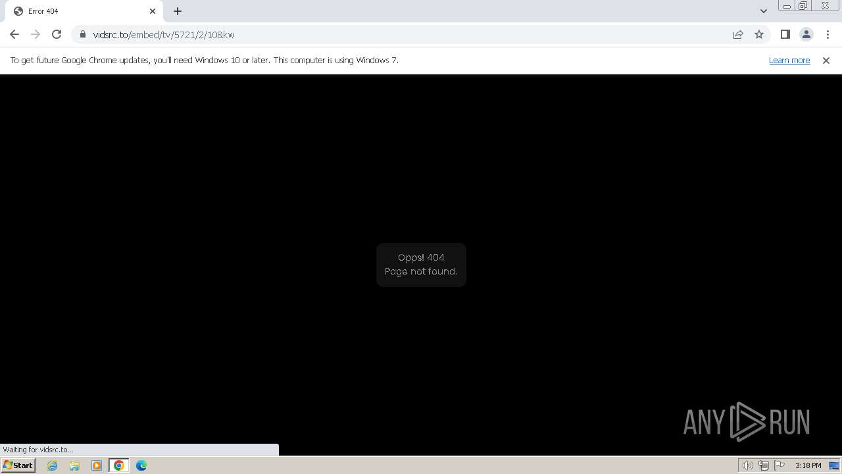Click the update notice text about Windows 10

coord(205,60)
